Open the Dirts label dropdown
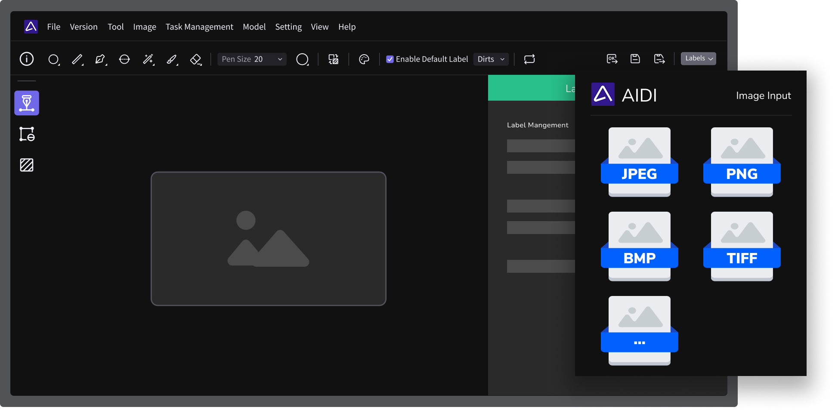 (491, 59)
